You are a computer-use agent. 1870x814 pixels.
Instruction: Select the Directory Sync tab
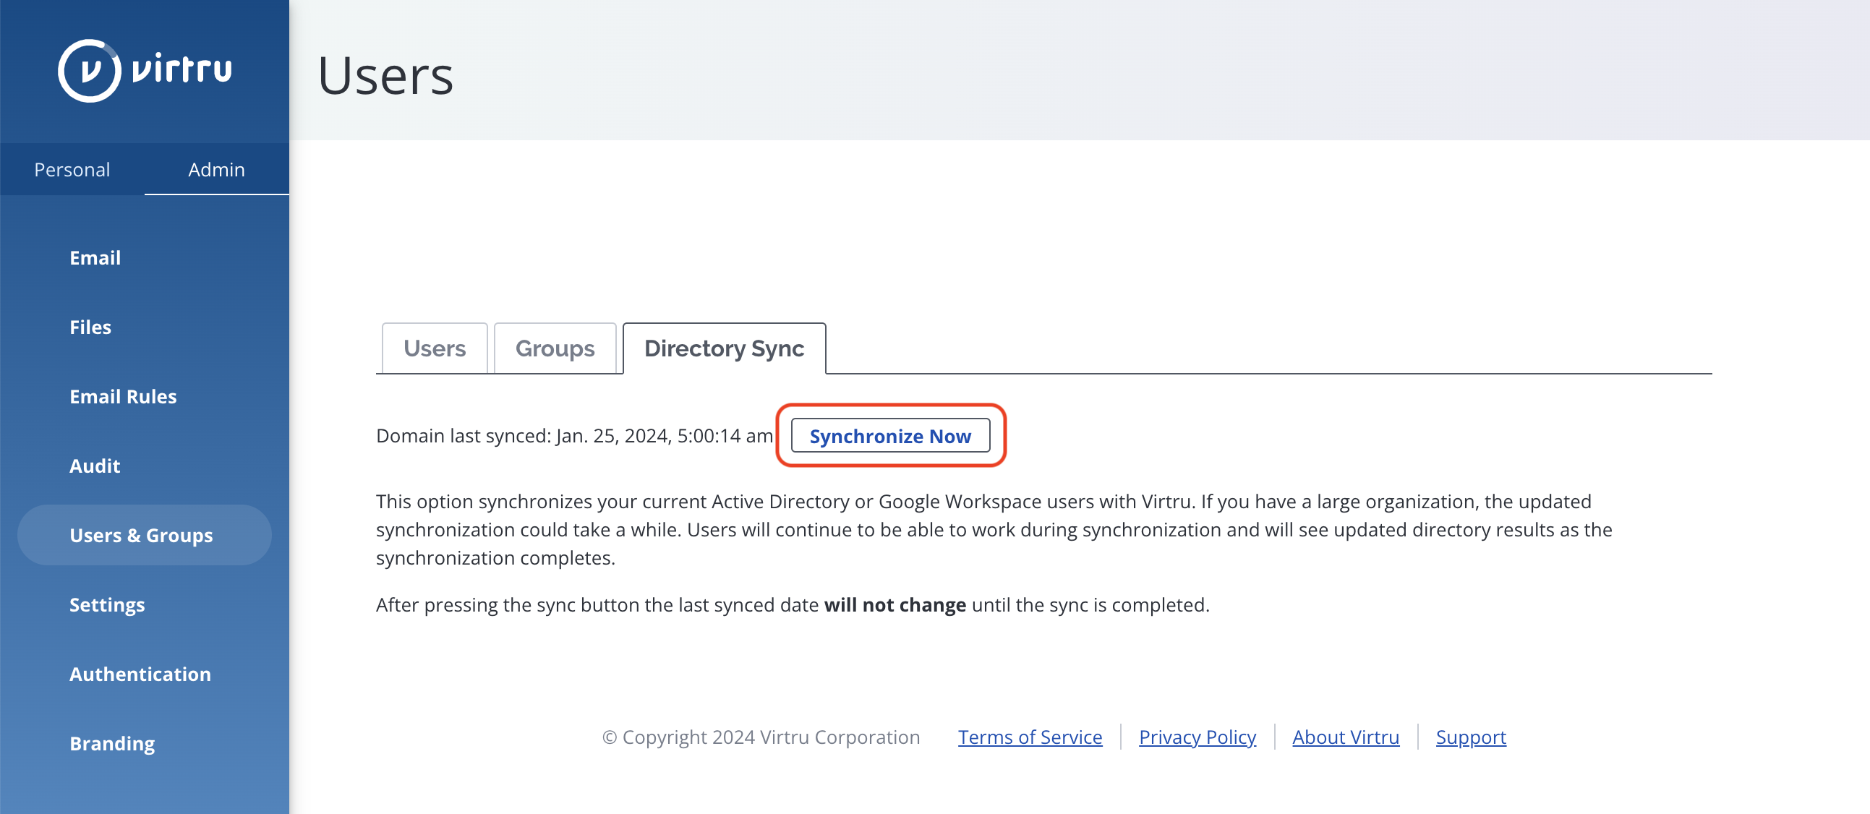pyautogui.click(x=724, y=348)
